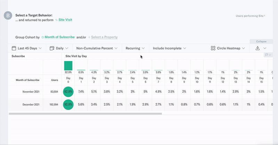Click the B step circle badge
Viewport: 278px width, 145px height.
(8, 15)
